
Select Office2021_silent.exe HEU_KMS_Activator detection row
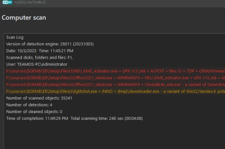(x=115, y=77)
